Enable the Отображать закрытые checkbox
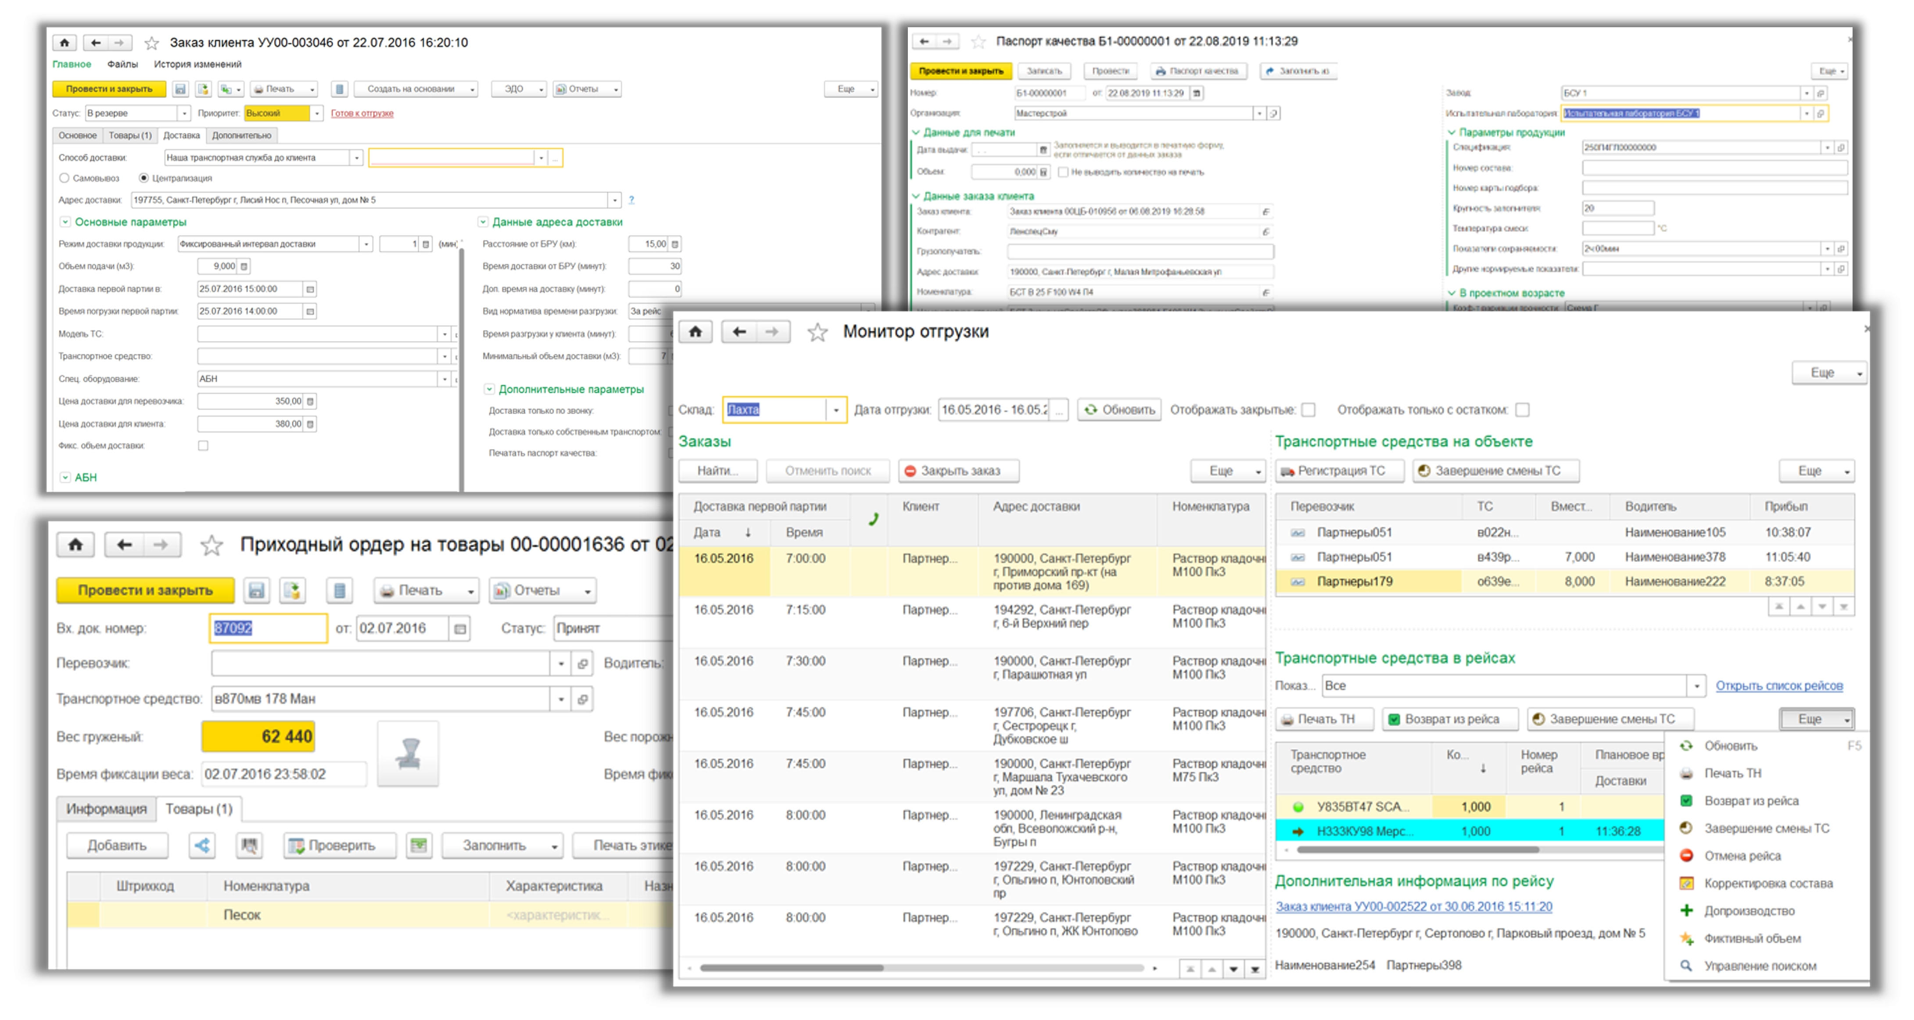The width and height of the screenshot is (1914, 1020). point(1309,409)
